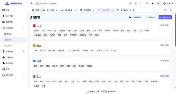Click the green 生活 color swatch
Image resolution: width=176 pixels, height=94 pixels.
pyautogui.click(x=34, y=76)
